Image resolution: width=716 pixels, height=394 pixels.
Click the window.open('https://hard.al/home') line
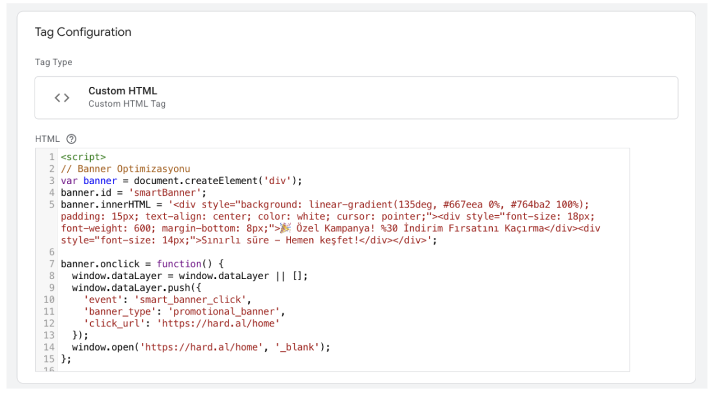201,347
